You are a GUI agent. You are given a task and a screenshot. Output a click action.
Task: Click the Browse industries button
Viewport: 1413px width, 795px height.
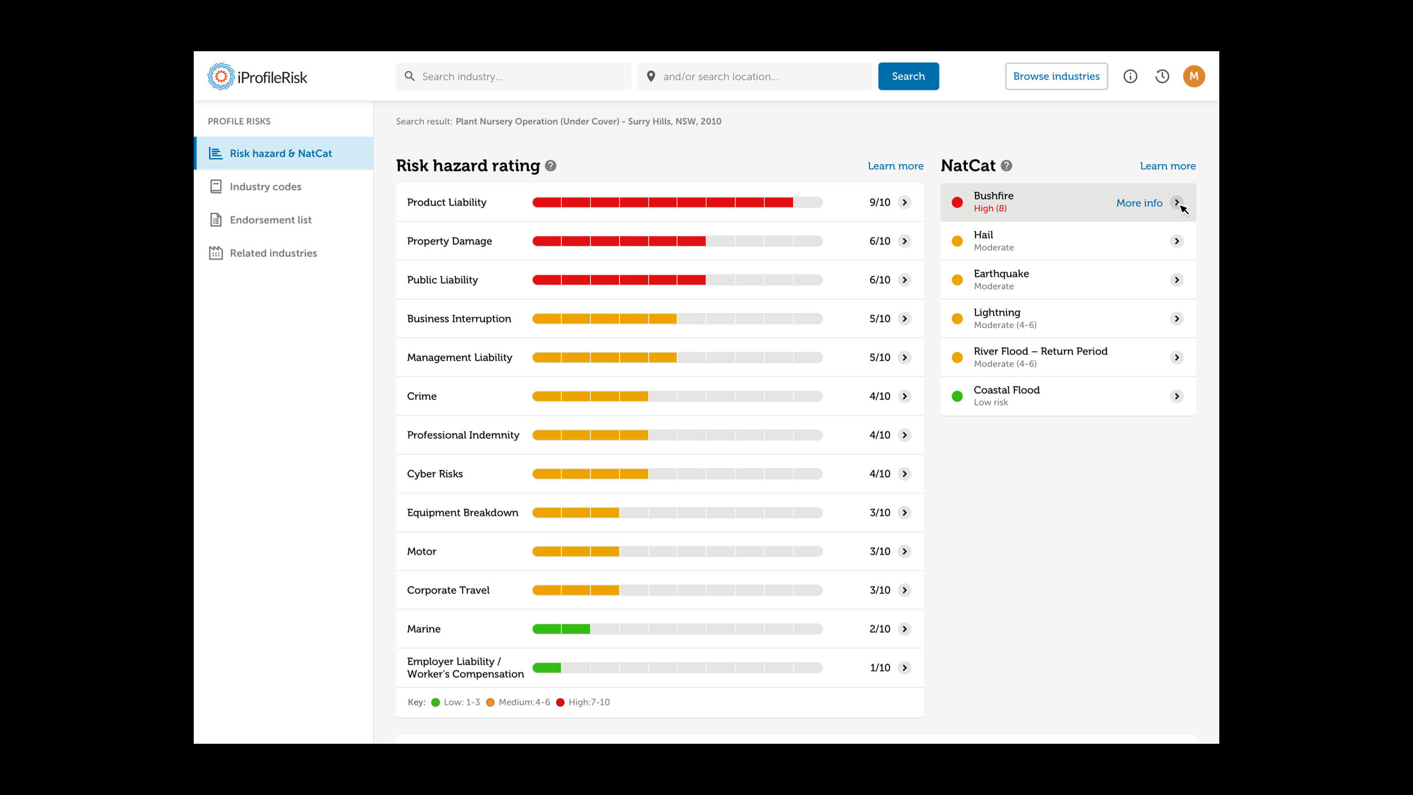click(x=1056, y=76)
